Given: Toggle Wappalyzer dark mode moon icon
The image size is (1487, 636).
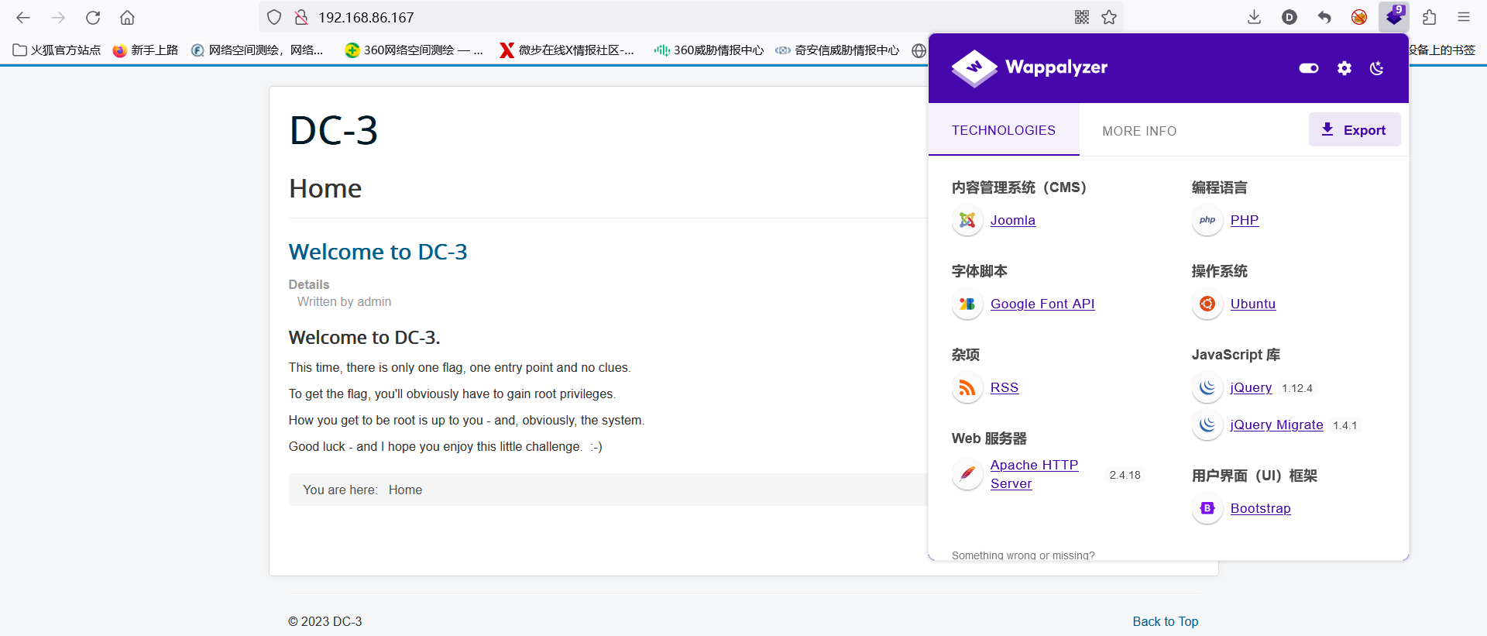Looking at the screenshot, I should 1376,68.
